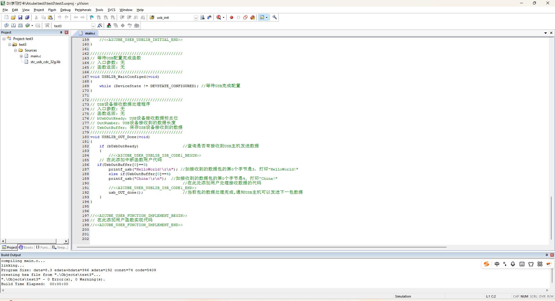Switch to the Books panel tab
The width and height of the screenshot is (555, 301).
click(x=26, y=247)
